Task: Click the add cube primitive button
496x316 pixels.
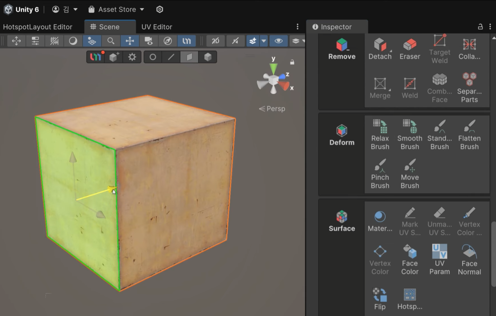Action: click(x=114, y=57)
